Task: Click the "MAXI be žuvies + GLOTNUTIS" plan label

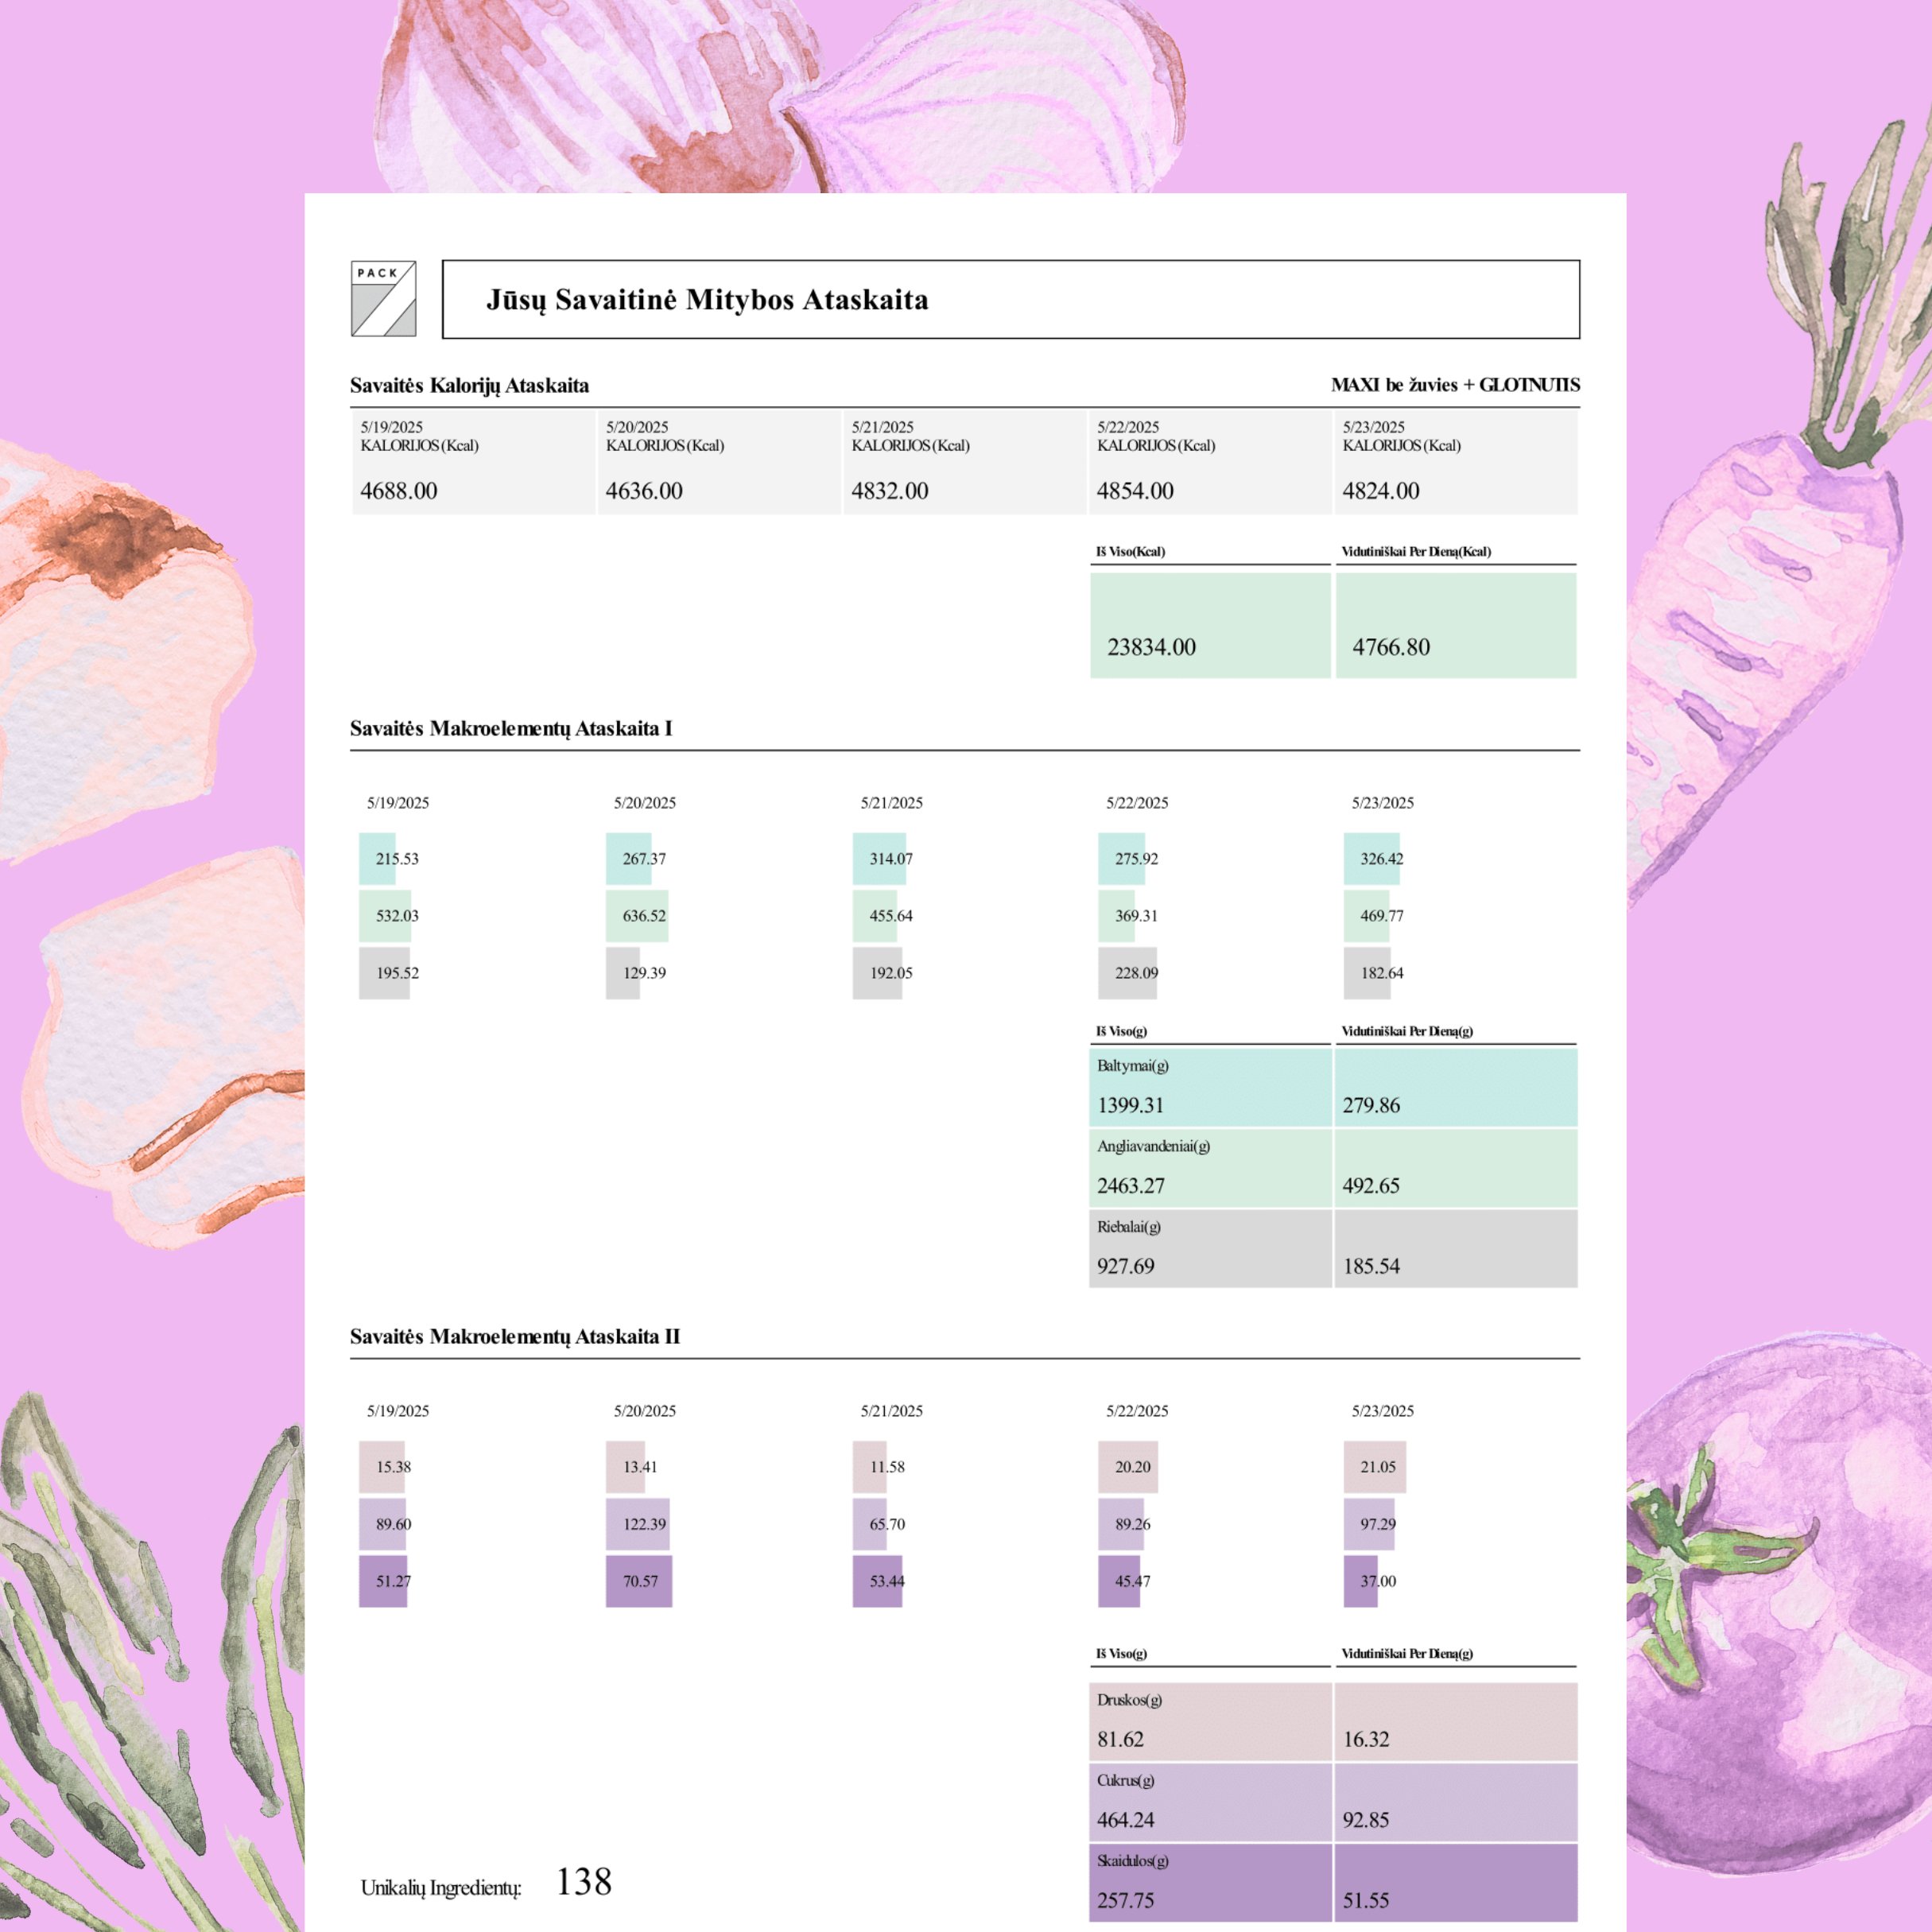Action: point(1454,385)
